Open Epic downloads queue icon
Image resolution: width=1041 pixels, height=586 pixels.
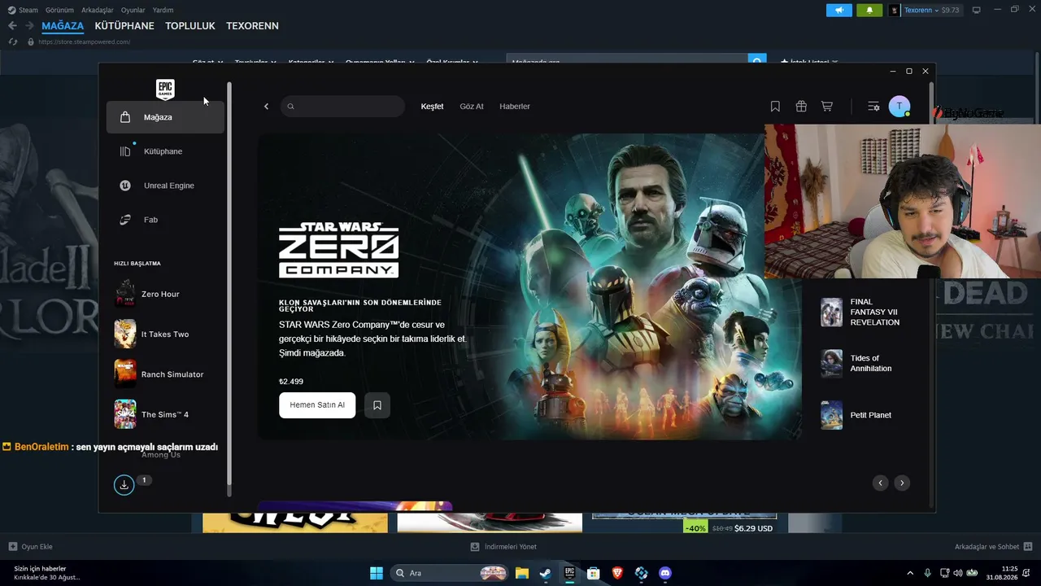click(124, 485)
